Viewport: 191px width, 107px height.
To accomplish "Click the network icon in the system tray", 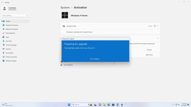I will click(x=176, y=105).
